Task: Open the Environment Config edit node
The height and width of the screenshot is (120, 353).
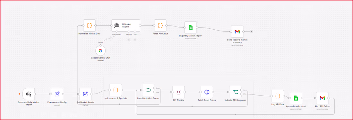Action: 57,94
